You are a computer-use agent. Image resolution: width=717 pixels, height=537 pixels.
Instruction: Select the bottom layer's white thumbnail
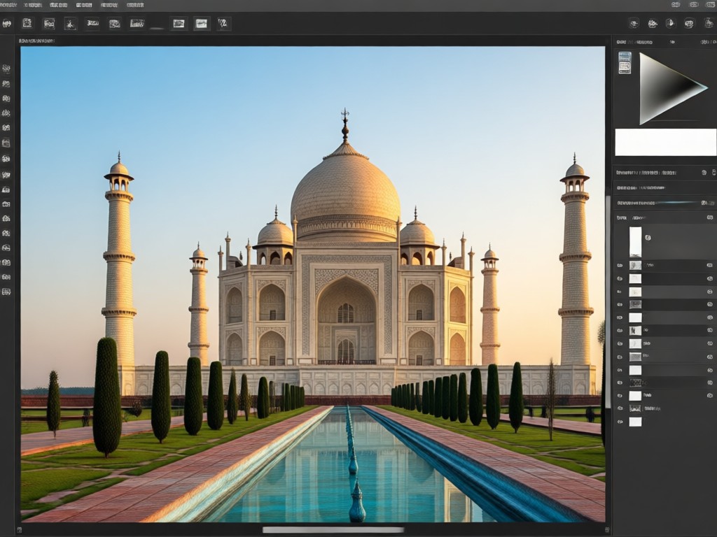tap(635, 422)
